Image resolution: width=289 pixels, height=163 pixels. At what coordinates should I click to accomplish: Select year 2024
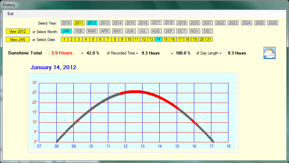[x=247, y=23]
